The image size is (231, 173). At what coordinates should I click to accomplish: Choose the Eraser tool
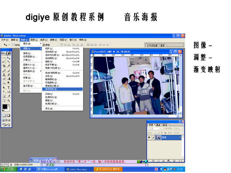(x=4, y=79)
